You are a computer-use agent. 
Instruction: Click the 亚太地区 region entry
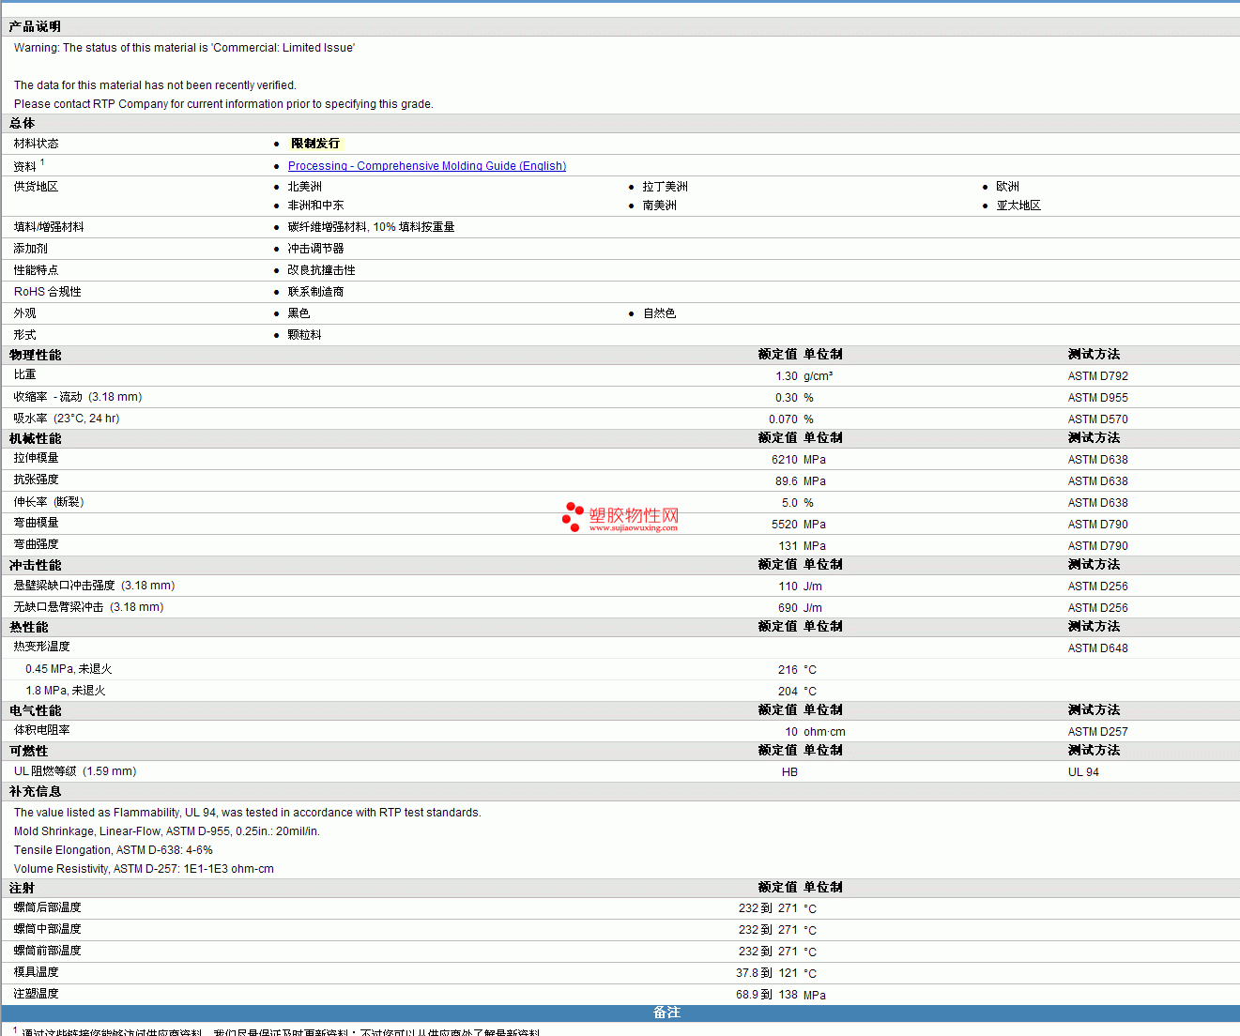(1018, 206)
